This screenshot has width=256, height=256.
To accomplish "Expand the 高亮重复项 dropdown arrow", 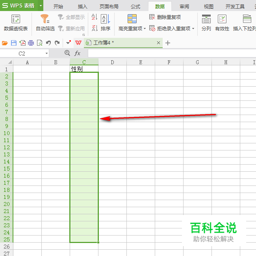I will point(145,29).
